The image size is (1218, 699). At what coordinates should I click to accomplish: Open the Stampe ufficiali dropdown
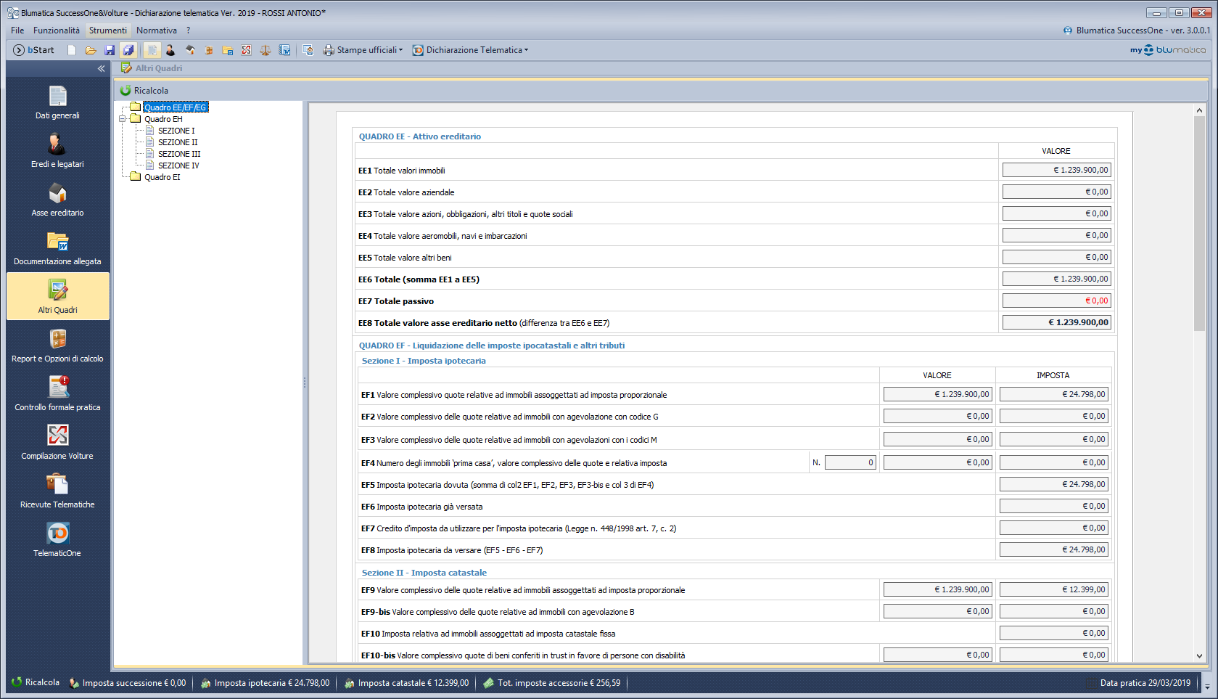[363, 50]
